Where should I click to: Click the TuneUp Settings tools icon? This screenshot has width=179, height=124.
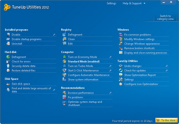tap(121, 79)
